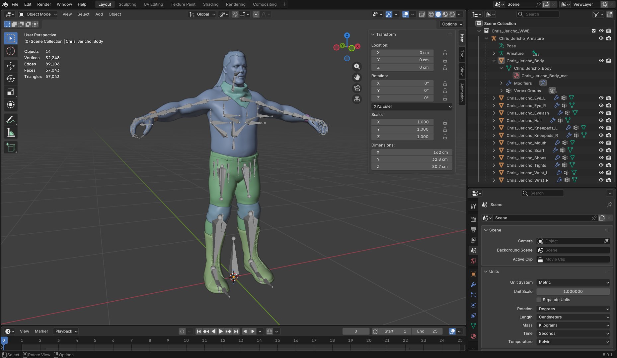Adjust the Unit Scale slider field
This screenshot has width=617, height=358.
pyautogui.click(x=573, y=292)
